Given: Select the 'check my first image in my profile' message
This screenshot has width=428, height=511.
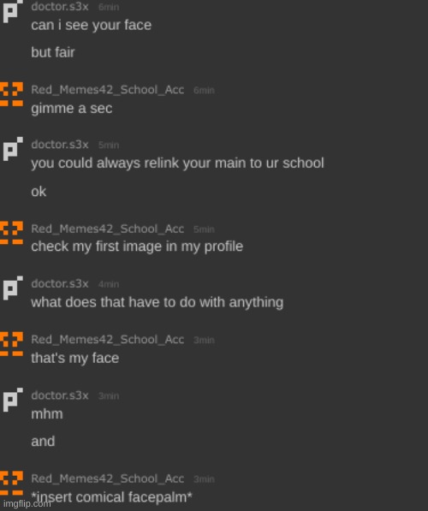Looking at the screenshot, I should click(137, 247).
